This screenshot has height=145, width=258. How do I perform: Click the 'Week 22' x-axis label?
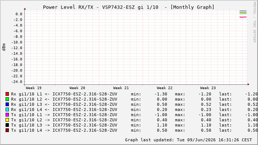[x=165, y=88]
